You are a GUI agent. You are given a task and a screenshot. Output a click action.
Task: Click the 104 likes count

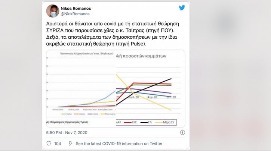pyautogui.click(x=58, y=144)
